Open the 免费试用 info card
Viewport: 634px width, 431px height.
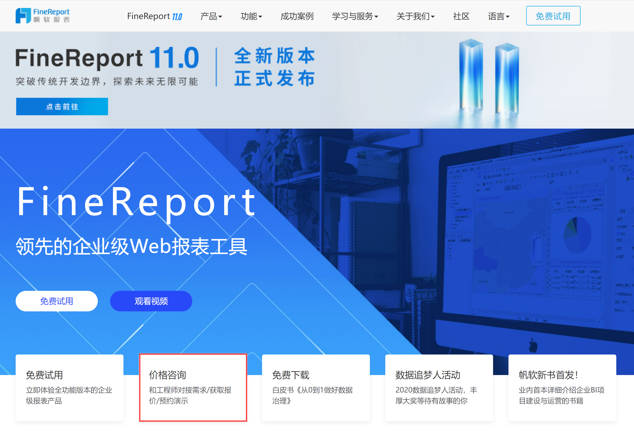[x=69, y=387]
